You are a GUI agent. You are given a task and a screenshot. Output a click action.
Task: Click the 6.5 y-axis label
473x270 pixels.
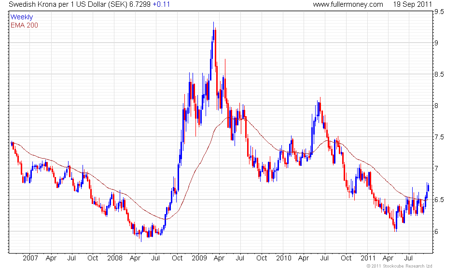pyautogui.click(x=439, y=200)
